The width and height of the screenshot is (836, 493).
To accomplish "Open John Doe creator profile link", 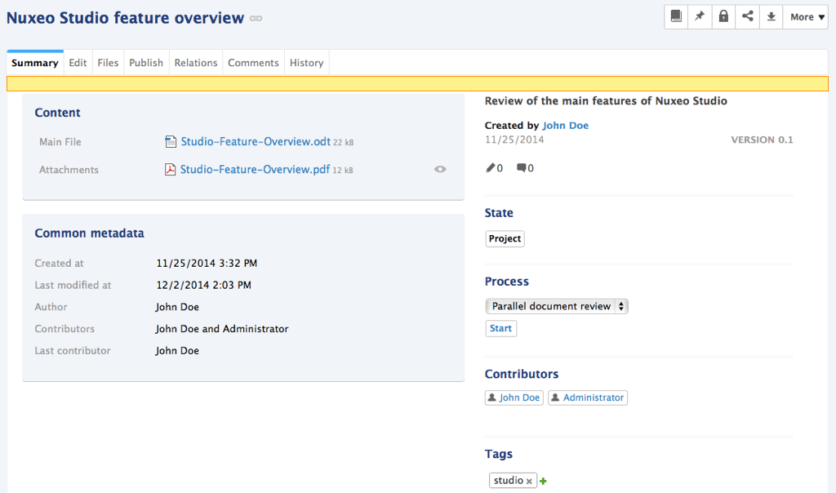I will click(565, 125).
